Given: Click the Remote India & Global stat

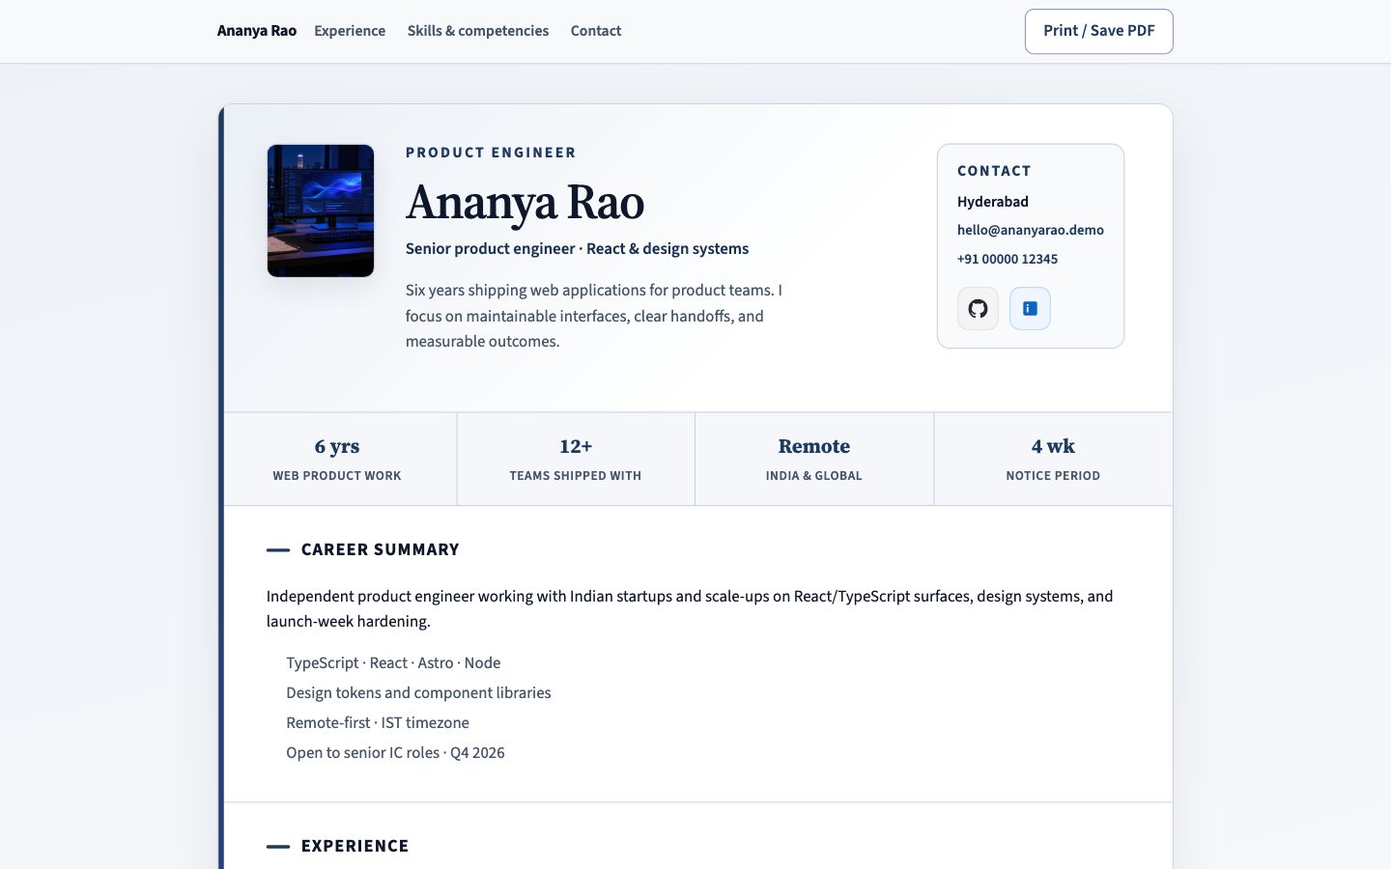Looking at the screenshot, I should 814,459.
